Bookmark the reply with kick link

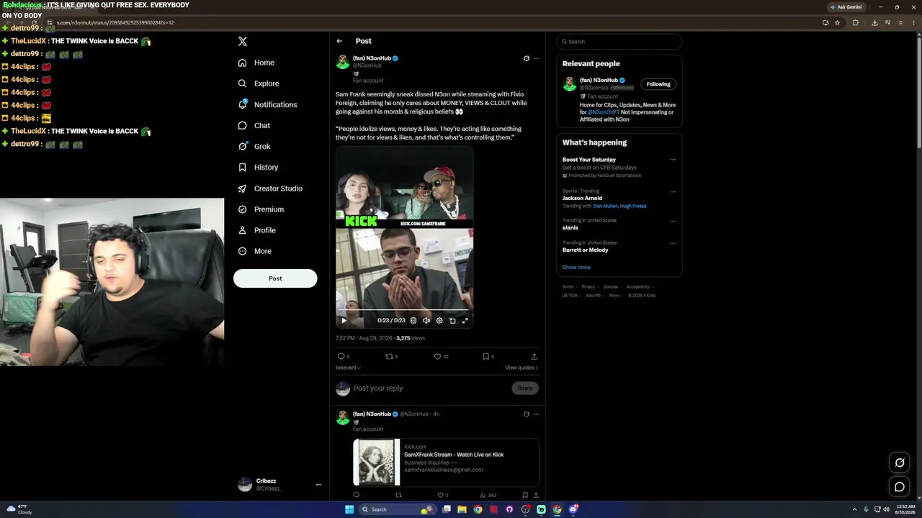(x=525, y=495)
